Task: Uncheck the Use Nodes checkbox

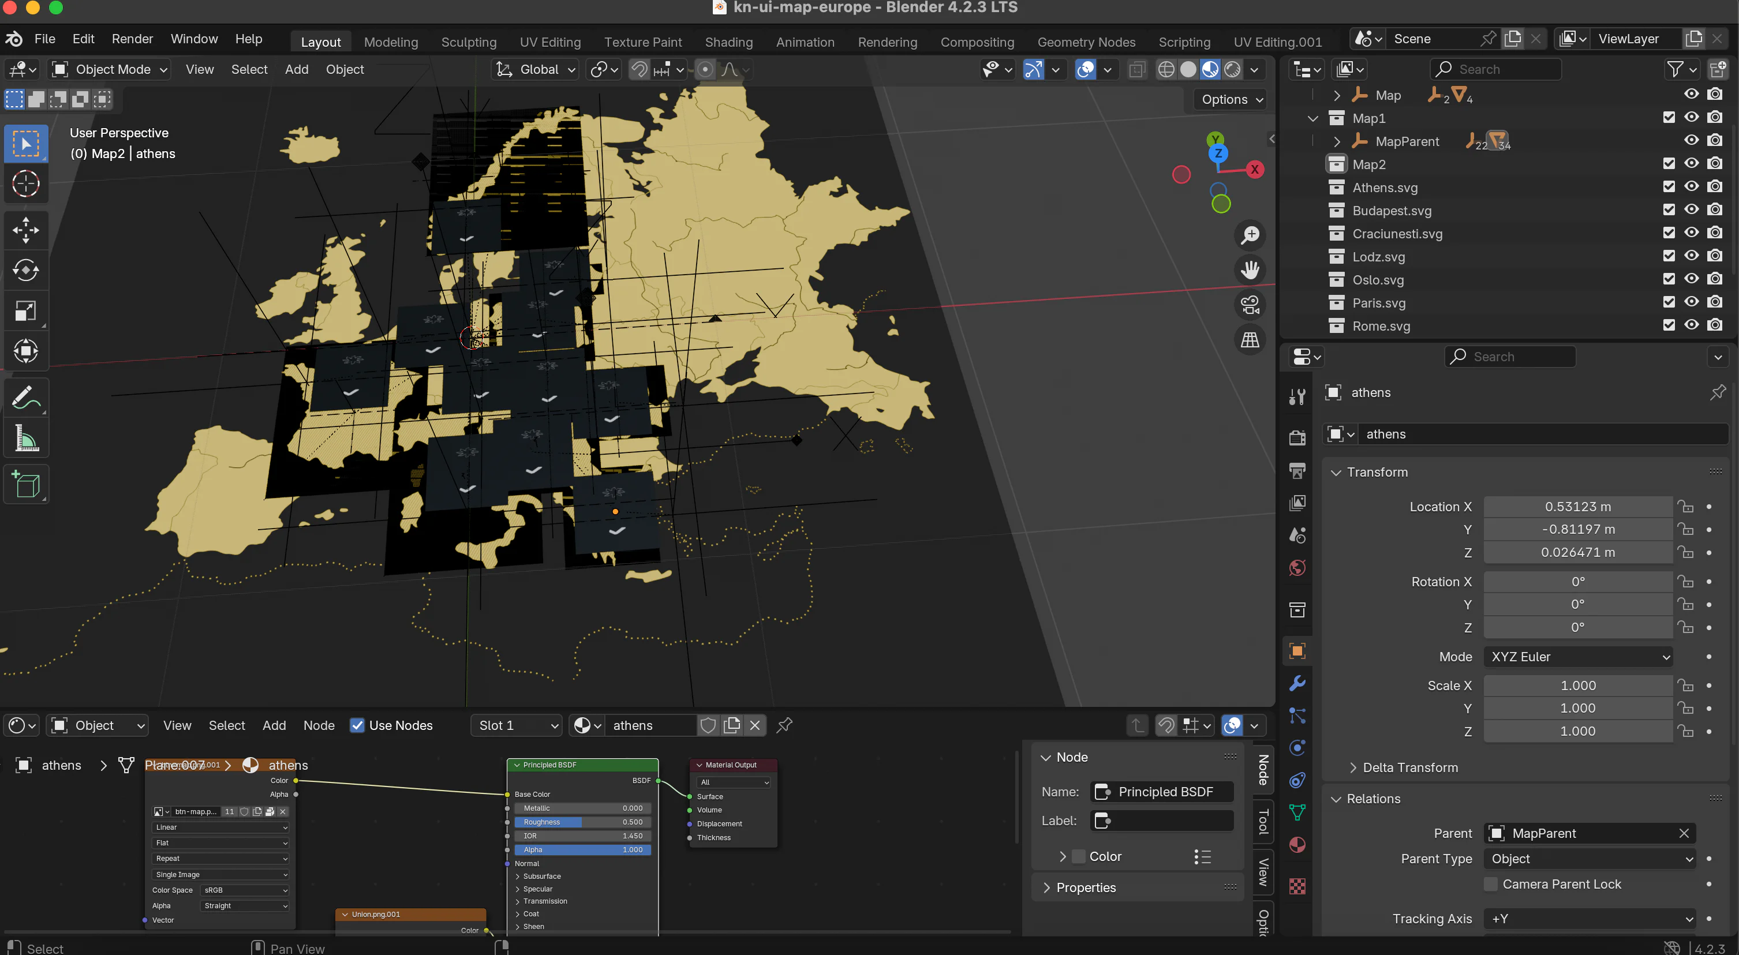Action: point(357,725)
